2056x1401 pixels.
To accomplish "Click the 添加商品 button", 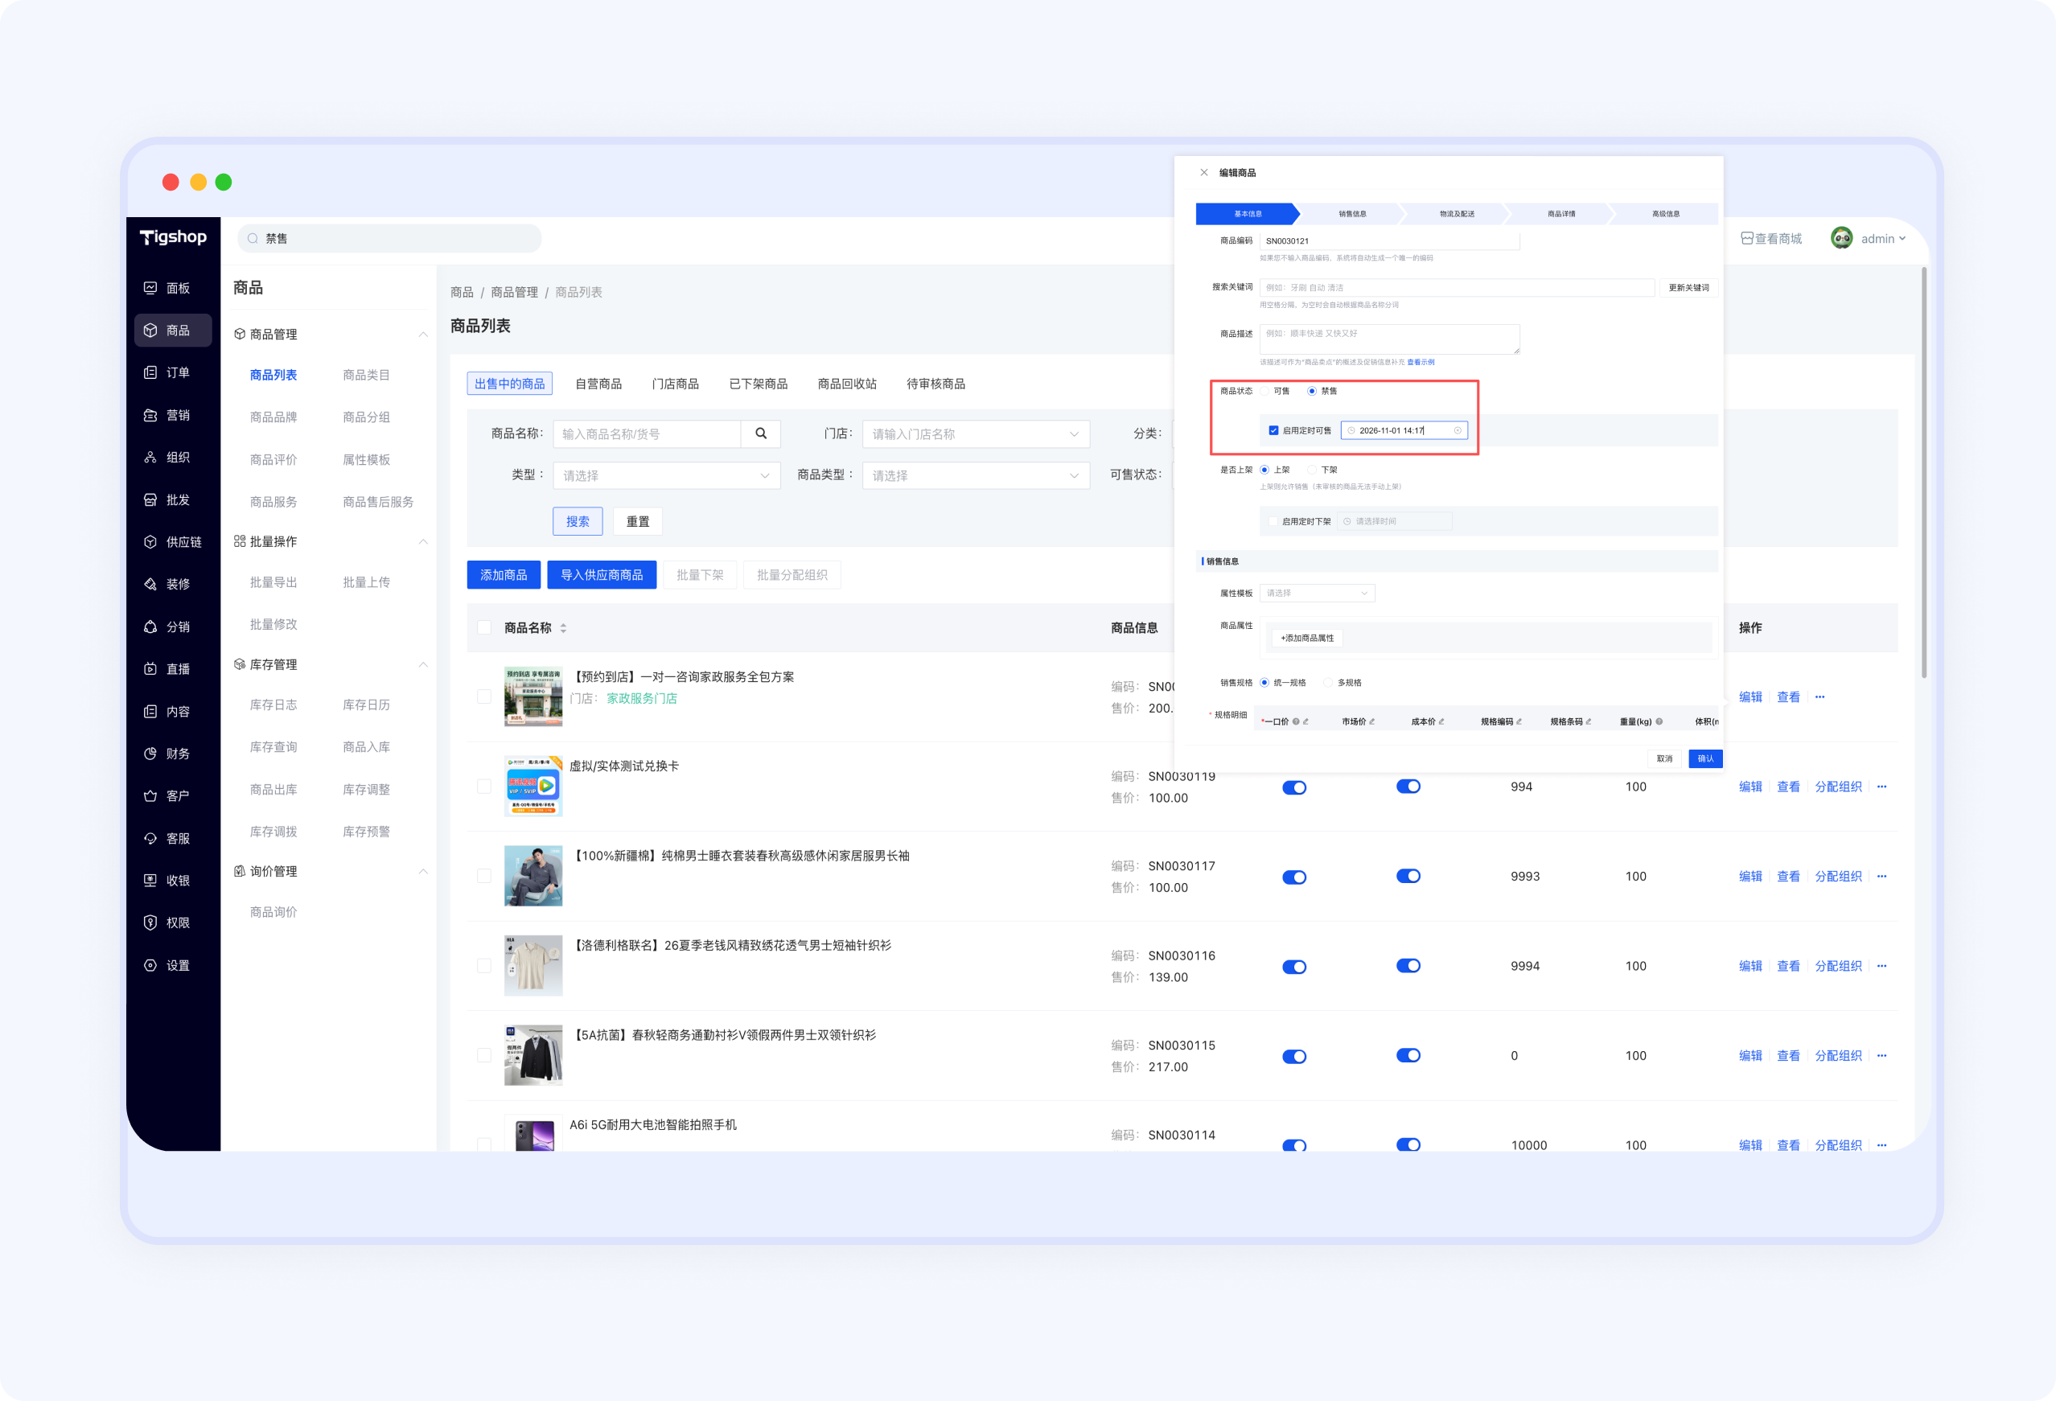I will click(x=504, y=575).
